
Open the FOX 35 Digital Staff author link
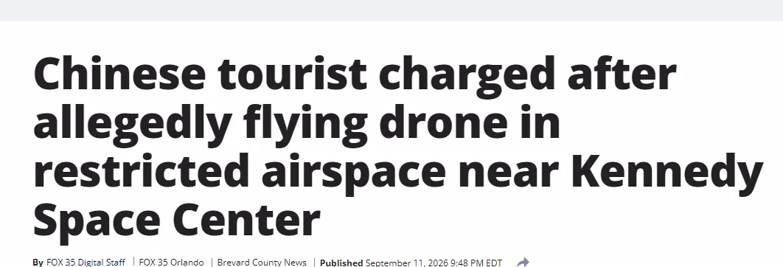pos(86,263)
